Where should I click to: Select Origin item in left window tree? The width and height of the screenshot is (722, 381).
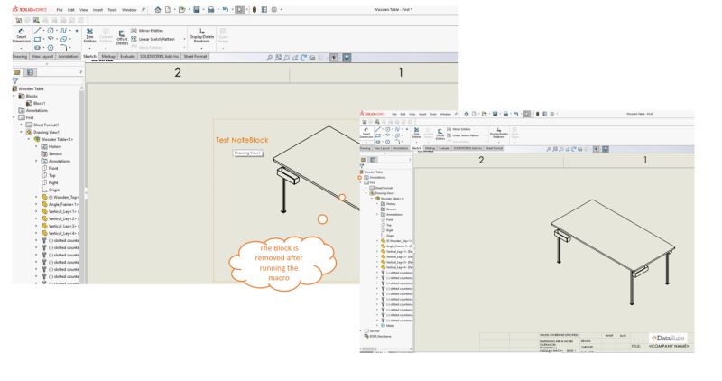(51, 190)
